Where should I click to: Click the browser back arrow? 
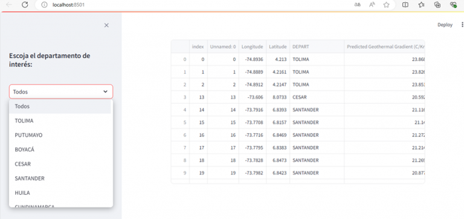pyautogui.click(x=9, y=5)
